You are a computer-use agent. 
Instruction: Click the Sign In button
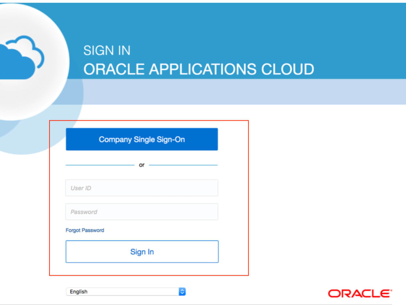coord(142,251)
